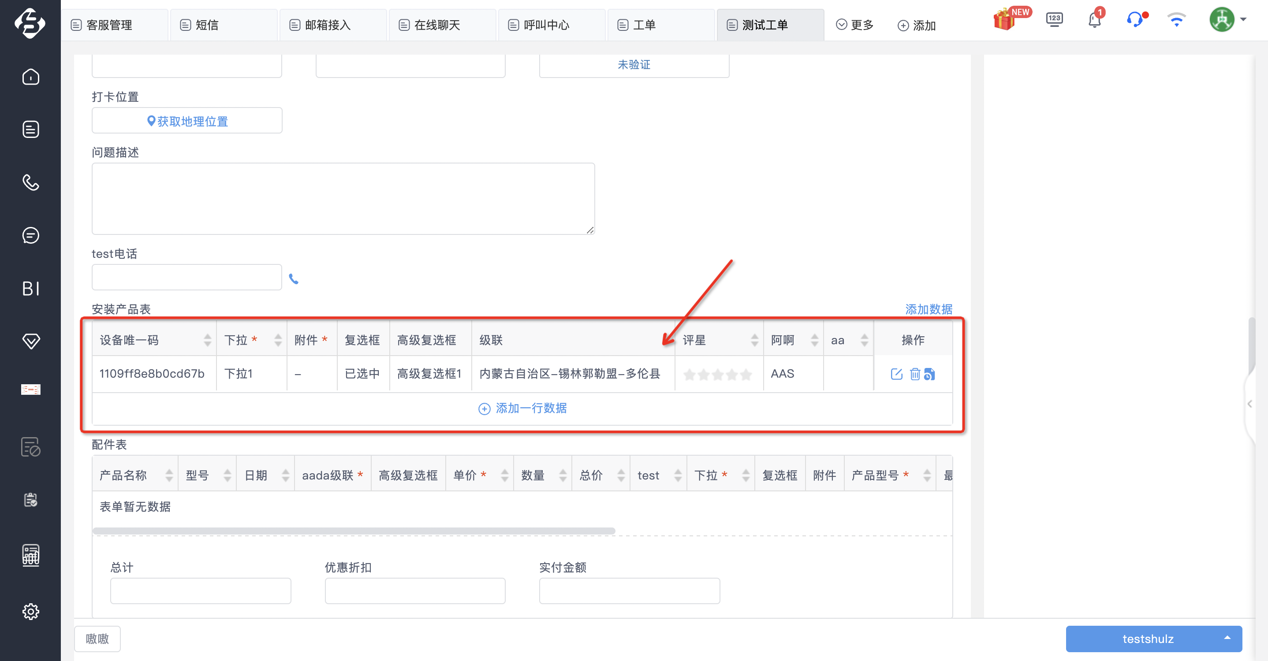Click the phone icon in left sidebar
The height and width of the screenshot is (661, 1268).
[30, 182]
